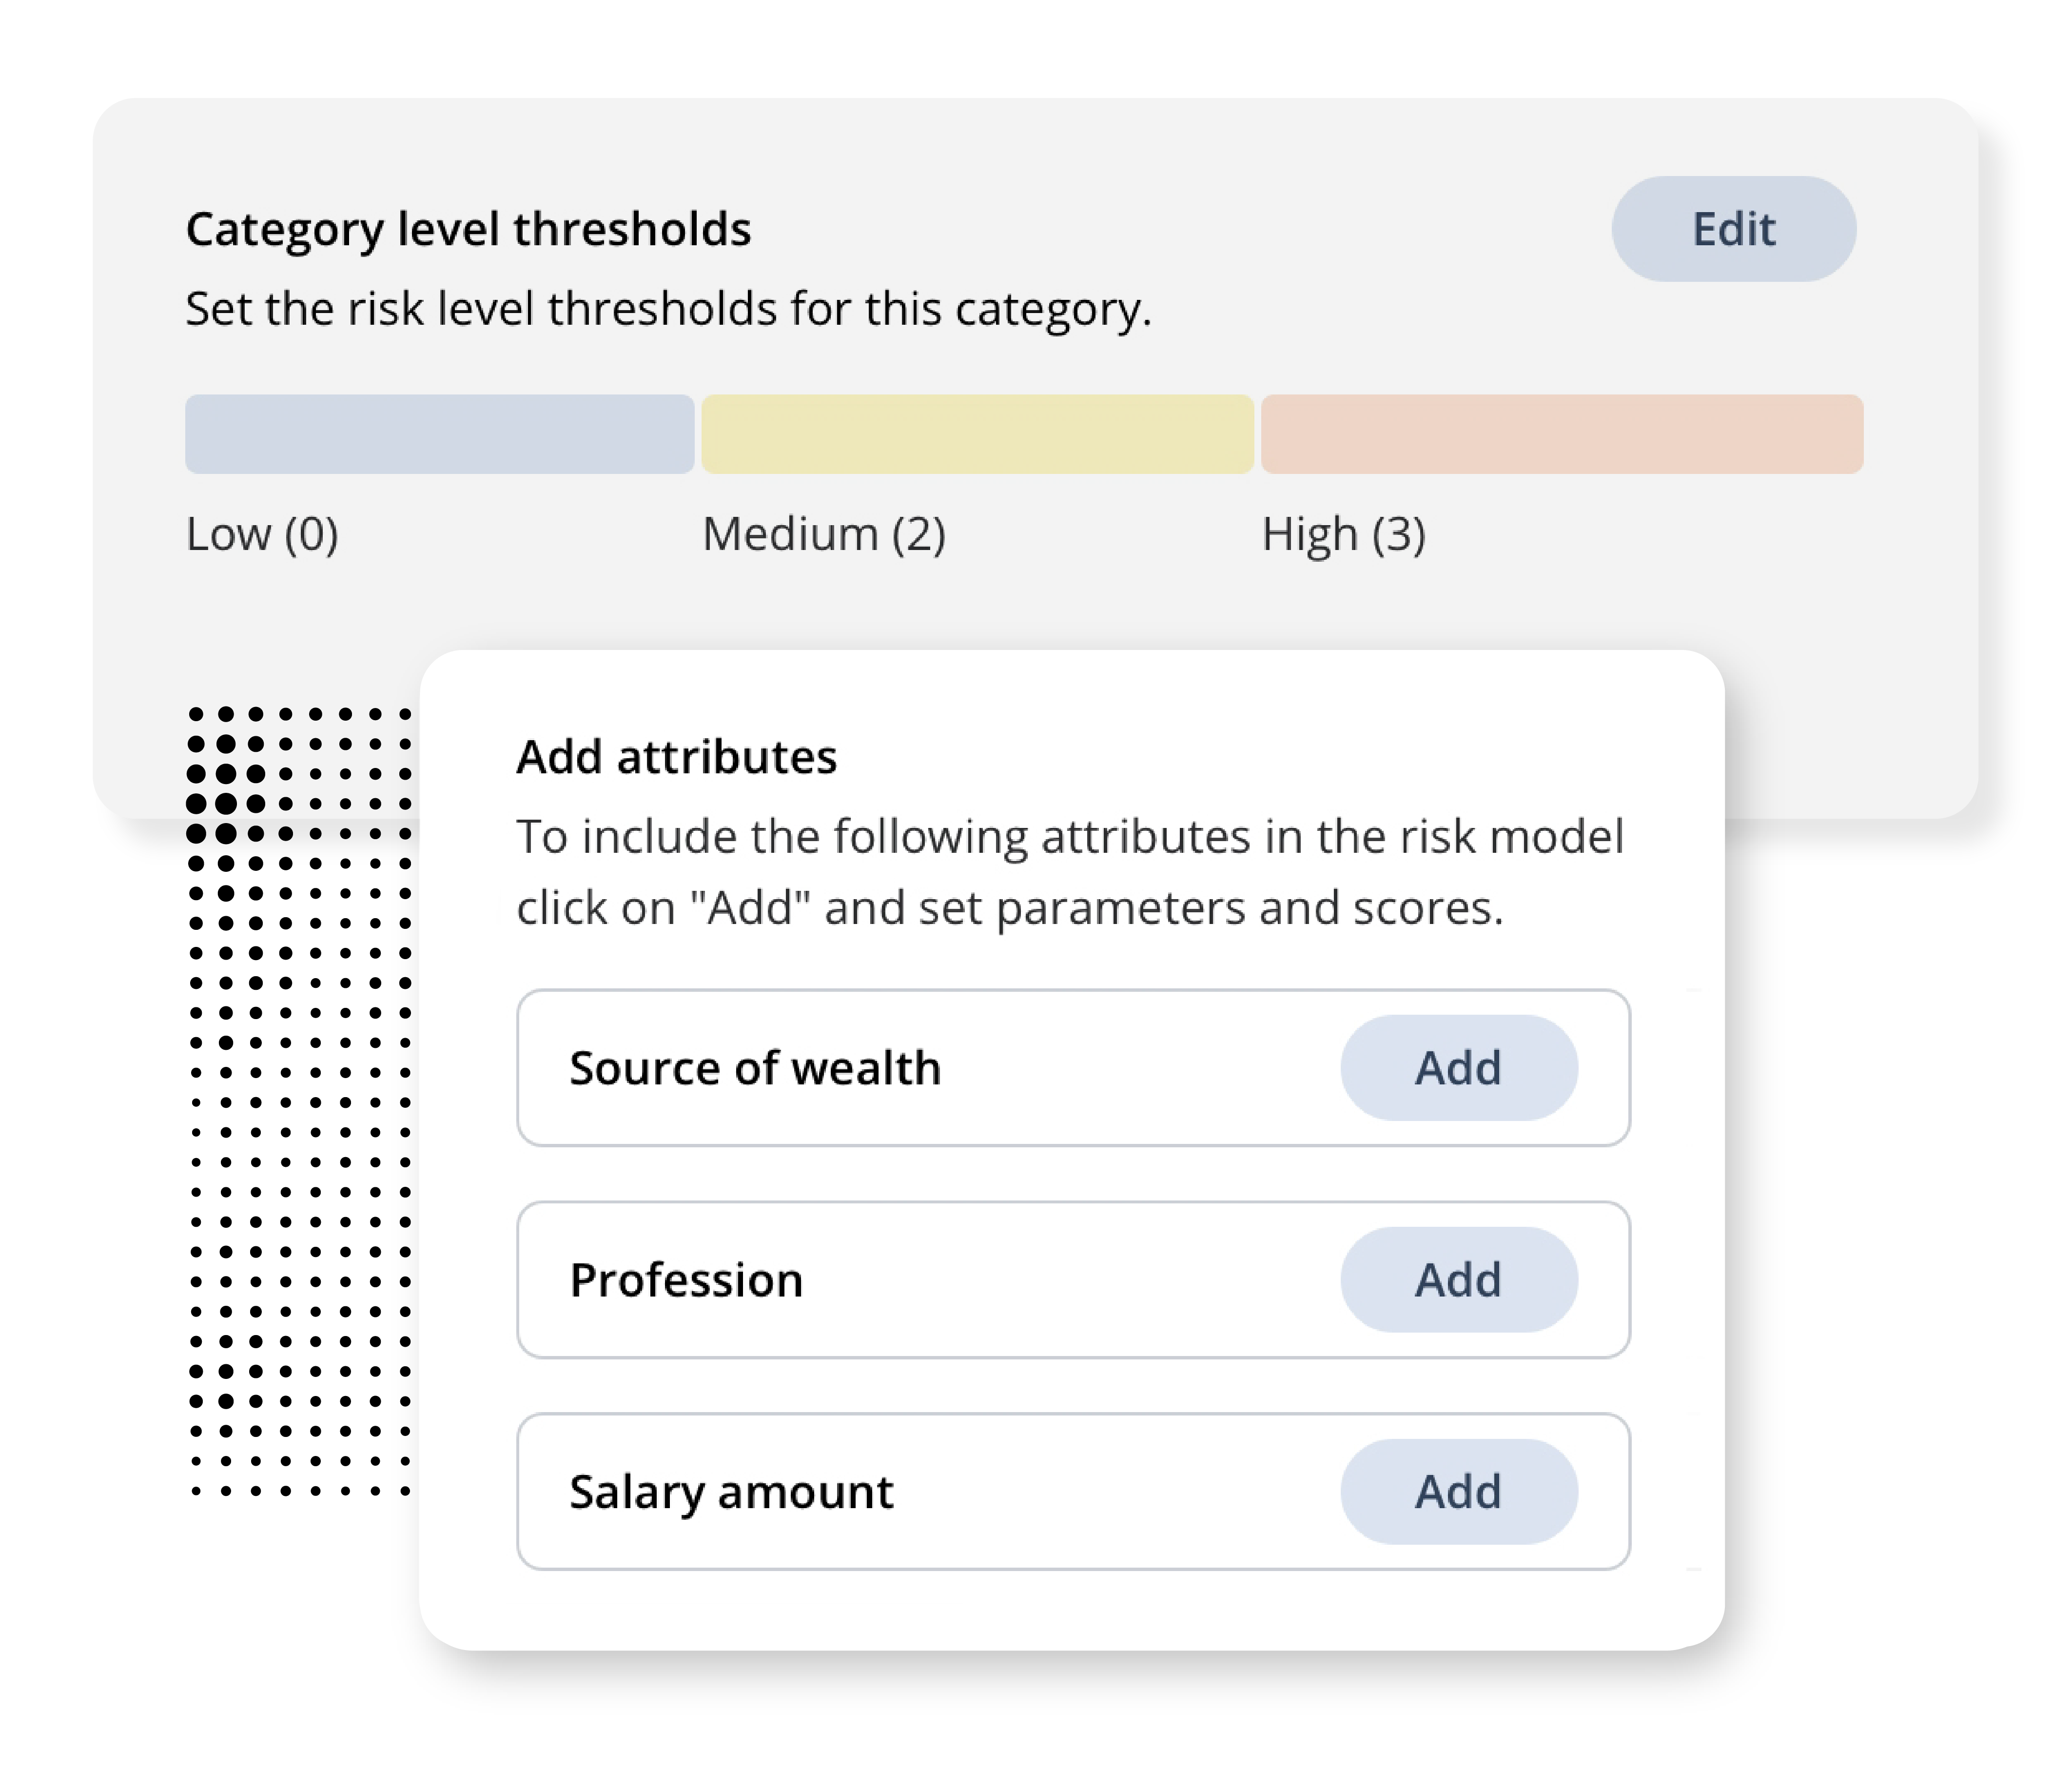Add the Salary amount attribute
This screenshot has width=2072, height=1789.
click(x=1459, y=1491)
